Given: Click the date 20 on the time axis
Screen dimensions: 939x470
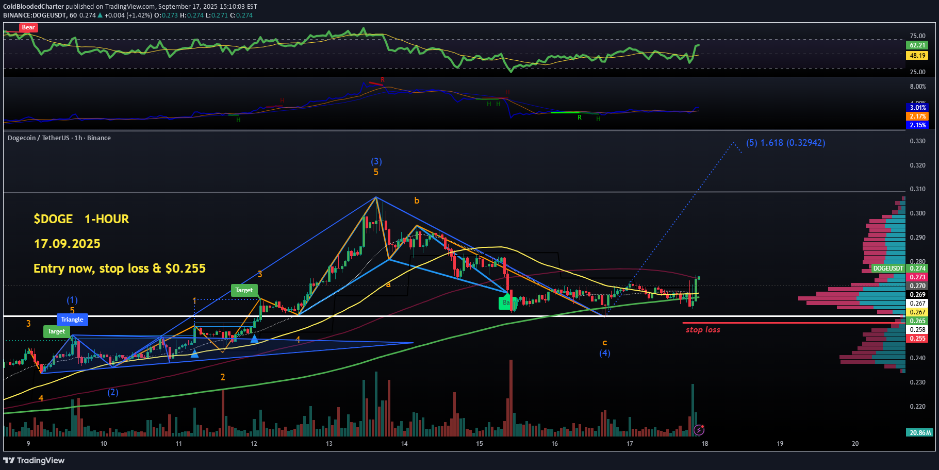Looking at the screenshot, I should click(855, 444).
